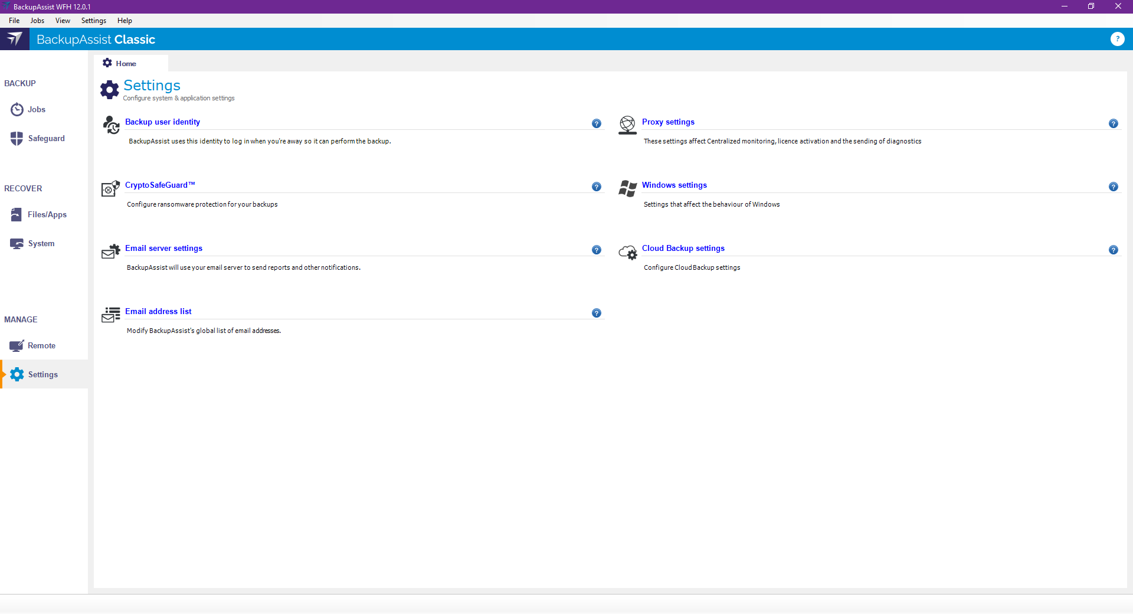Click the Backup user identity icon
Image resolution: width=1133 pixels, height=614 pixels.
click(x=111, y=125)
